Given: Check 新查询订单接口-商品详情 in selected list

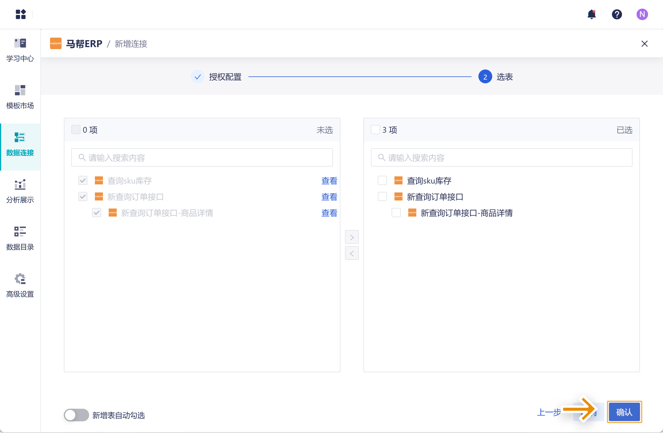Looking at the screenshot, I should [x=396, y=213].
